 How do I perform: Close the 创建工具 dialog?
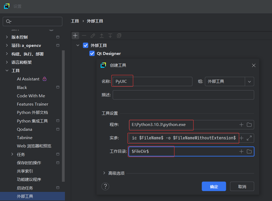pos(253,65)
